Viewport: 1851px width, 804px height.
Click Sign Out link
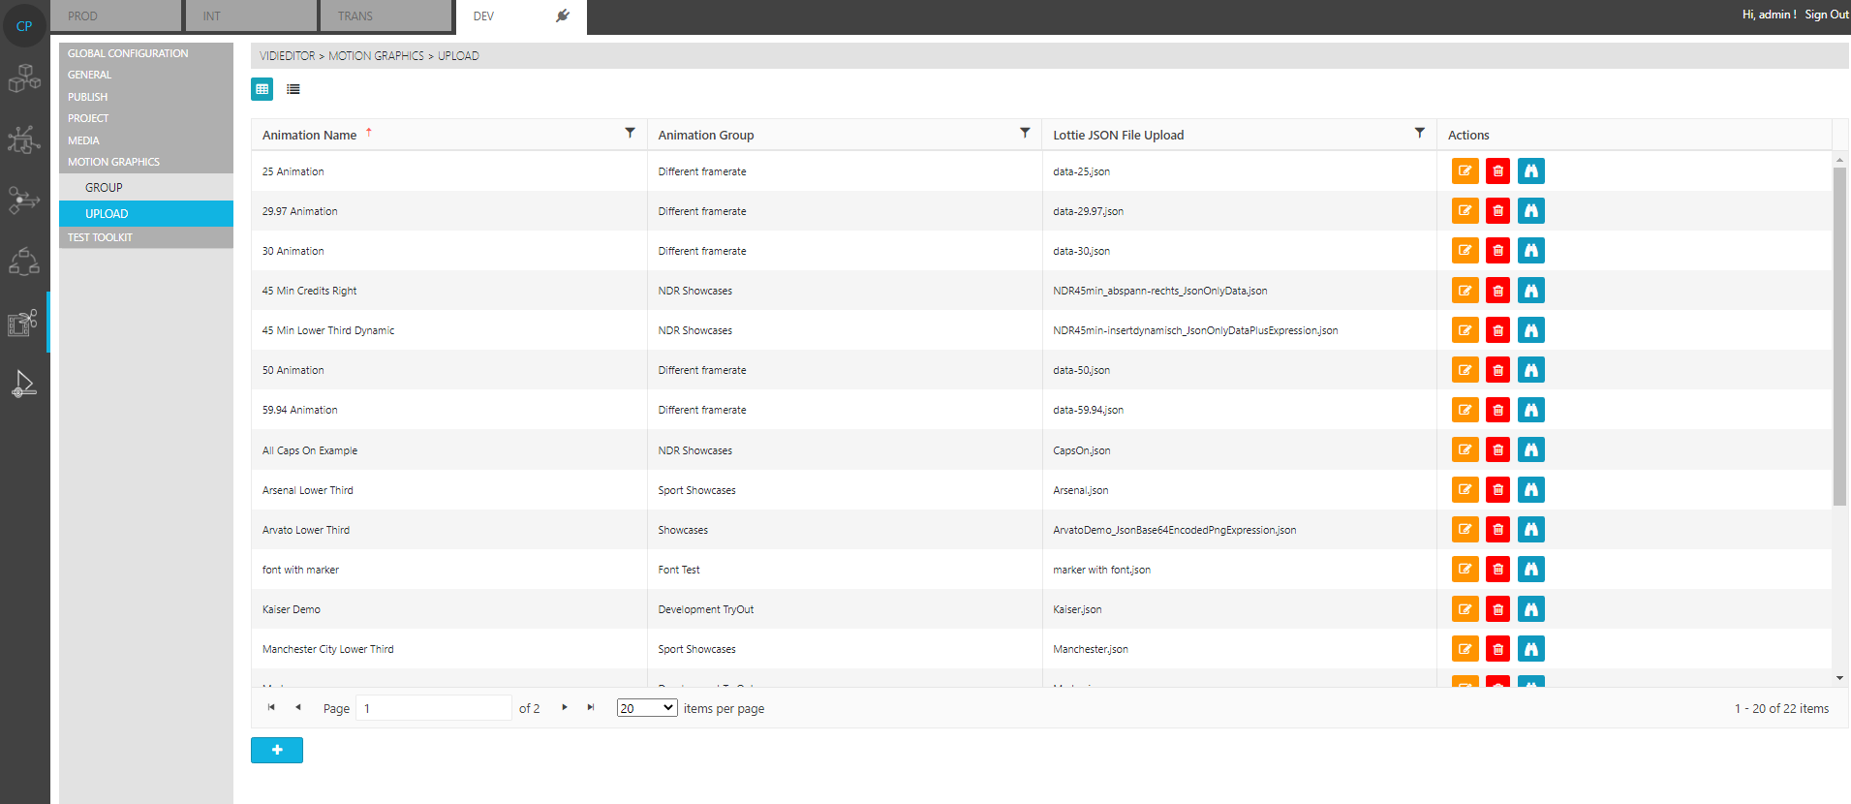[x=1826, y=15]
